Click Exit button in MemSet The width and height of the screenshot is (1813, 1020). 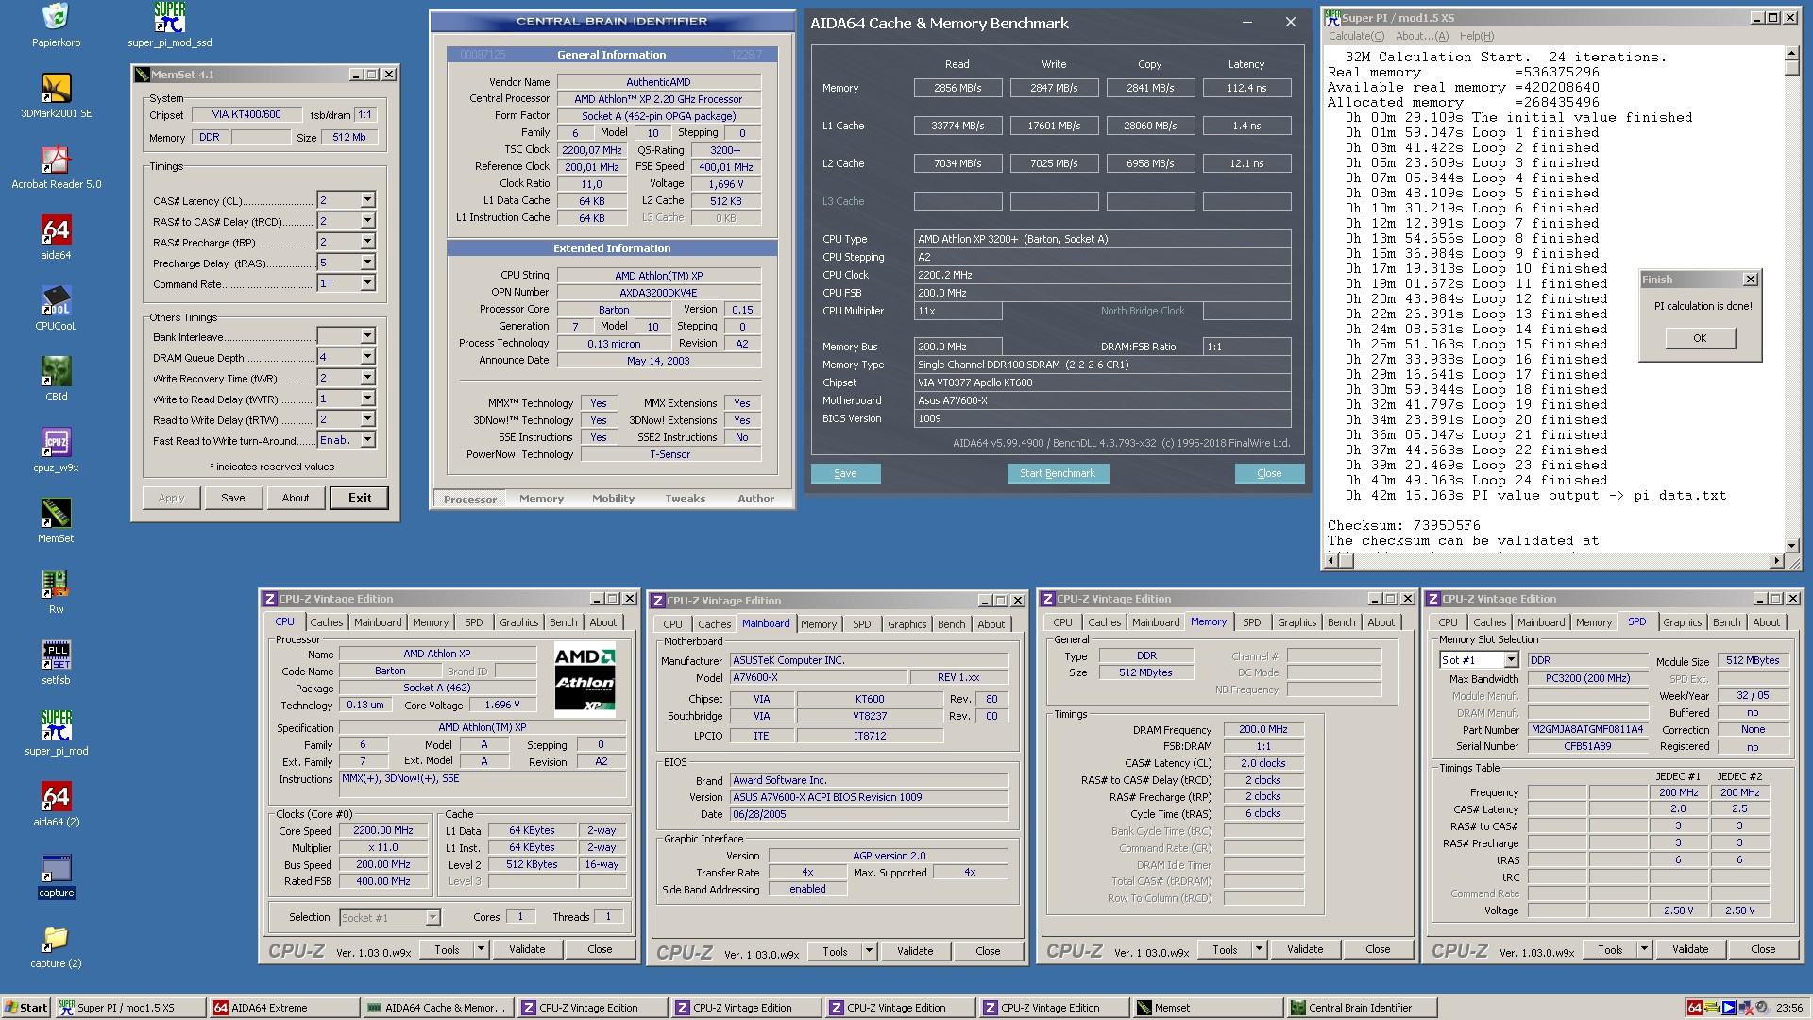(x=360, y=498)
